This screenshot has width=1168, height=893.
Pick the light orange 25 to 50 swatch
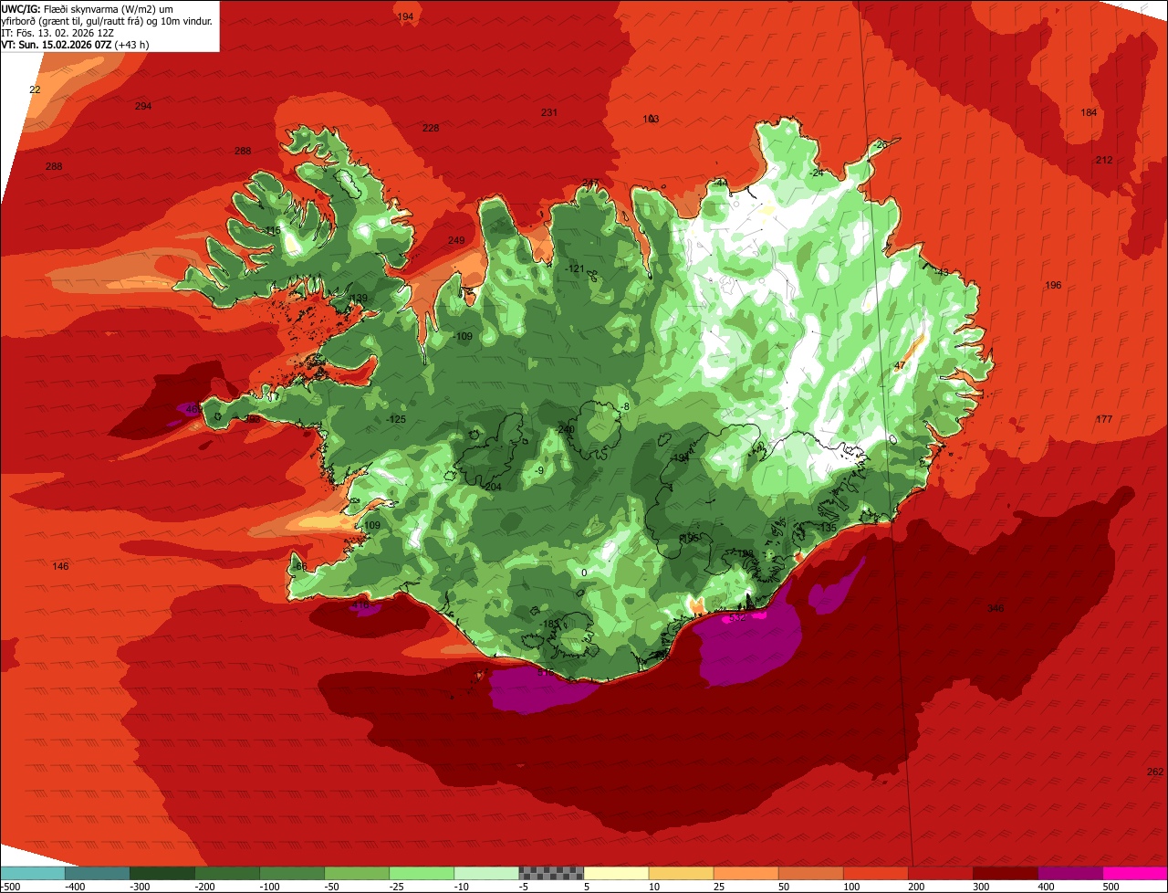pyautogui.click(x=746, y=873)
